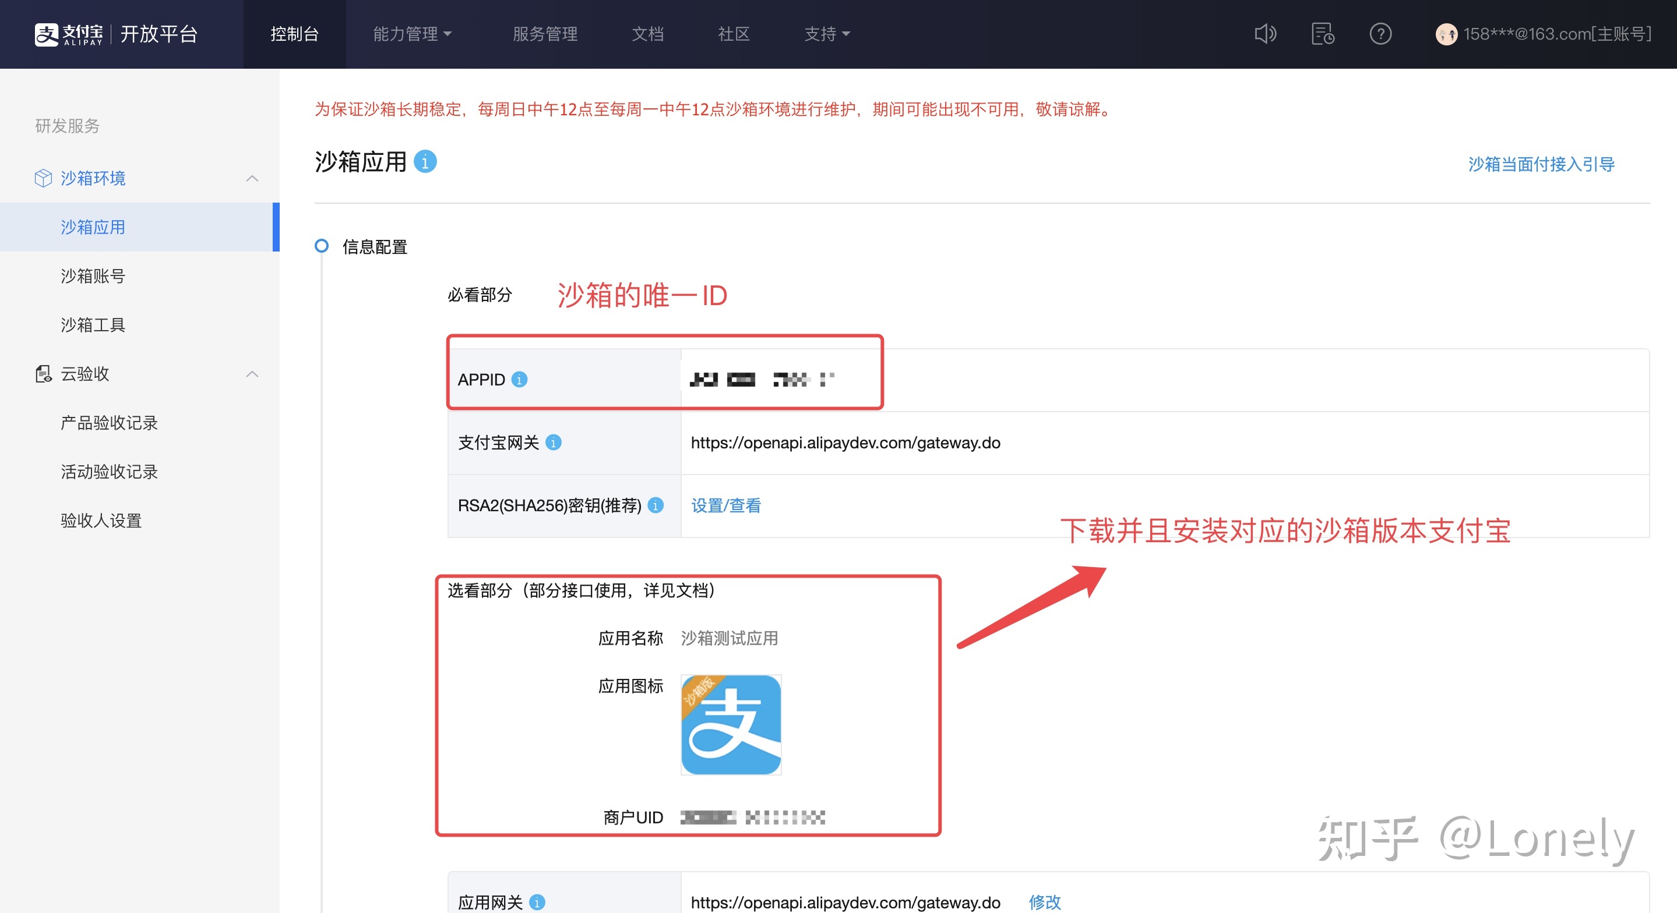Click the 云验收 sidebar label

coord(84,374)
